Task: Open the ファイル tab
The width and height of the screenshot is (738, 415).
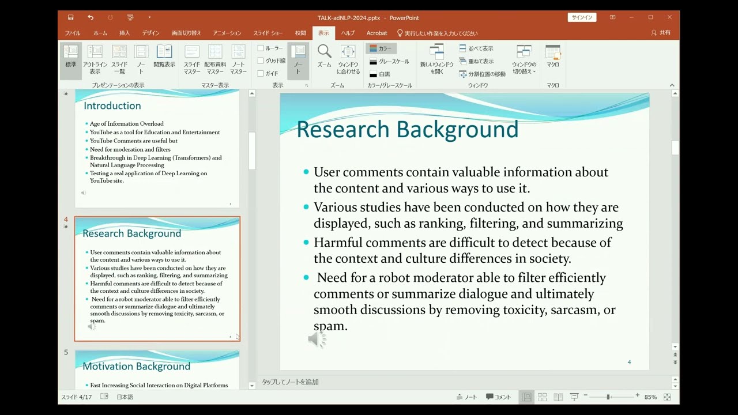Action: 73,33
